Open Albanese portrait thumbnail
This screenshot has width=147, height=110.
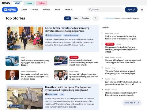[x=12, y=75]
